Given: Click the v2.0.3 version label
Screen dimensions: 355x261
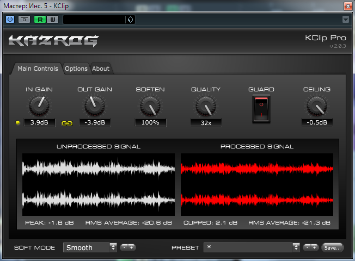Looking at the screenshot, I should point(338,46).
